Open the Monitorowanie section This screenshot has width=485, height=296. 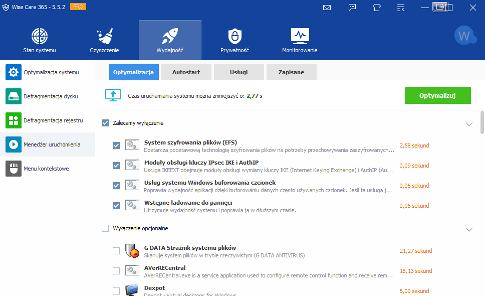300,40
